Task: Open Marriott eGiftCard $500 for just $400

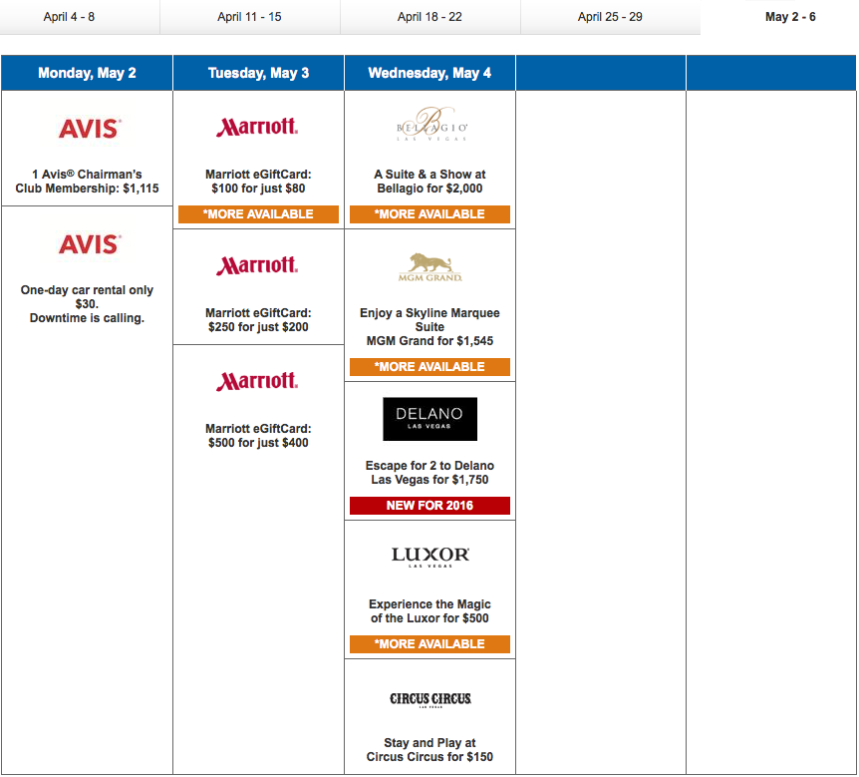Action: point(258,436)
